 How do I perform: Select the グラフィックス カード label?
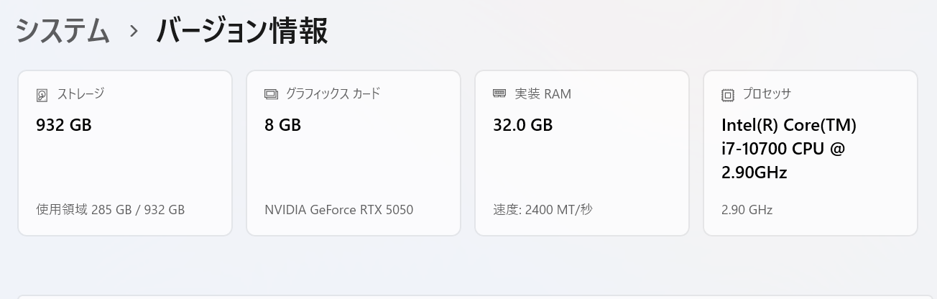coord(333,93)
